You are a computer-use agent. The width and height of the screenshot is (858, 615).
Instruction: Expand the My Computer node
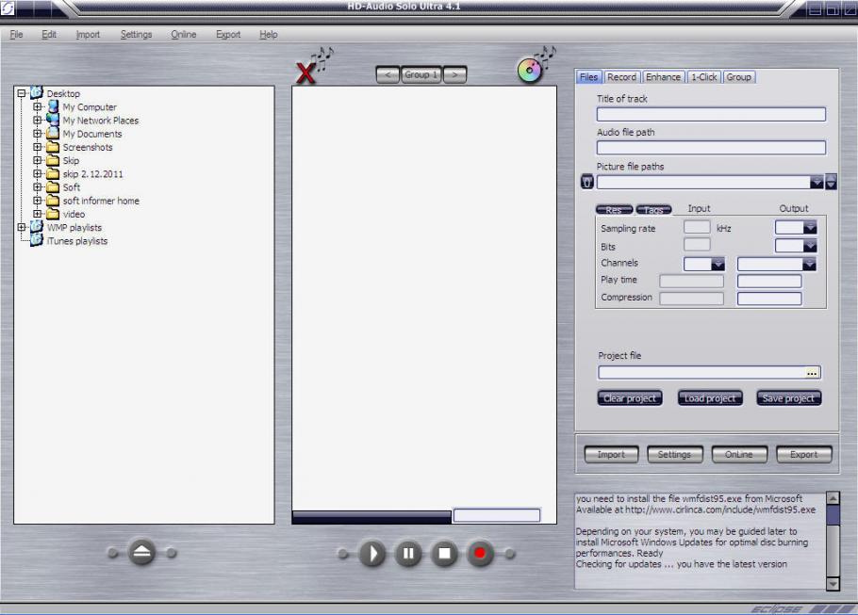[x=37, y=106]
